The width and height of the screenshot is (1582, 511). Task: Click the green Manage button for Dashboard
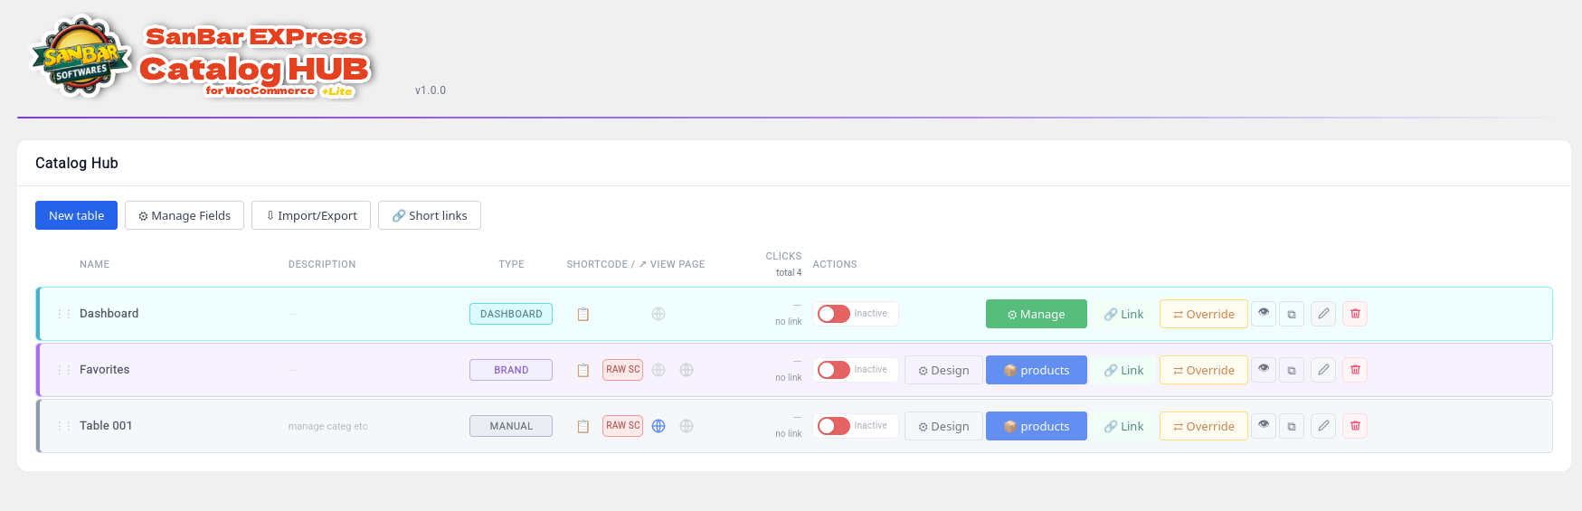click(1037, 314)
